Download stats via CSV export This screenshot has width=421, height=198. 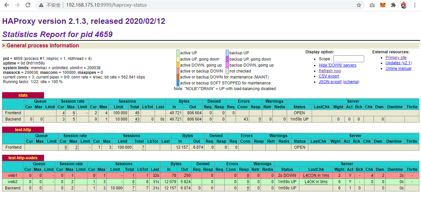(x=329, y=76)
